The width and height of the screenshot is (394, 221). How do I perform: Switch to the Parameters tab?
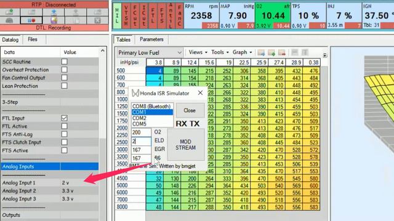pos(151,39)
